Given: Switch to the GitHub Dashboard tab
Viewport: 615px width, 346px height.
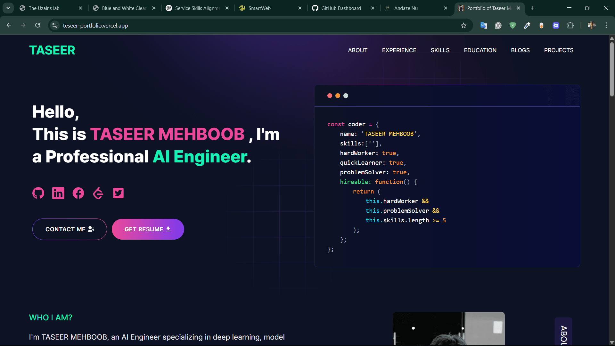Looking at the screenshot, I should tap(340, 8).
